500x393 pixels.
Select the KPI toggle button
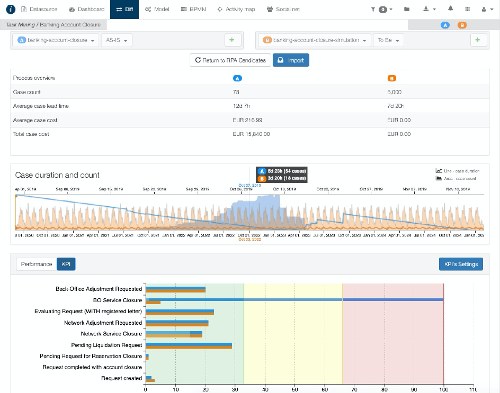[66, 264]
